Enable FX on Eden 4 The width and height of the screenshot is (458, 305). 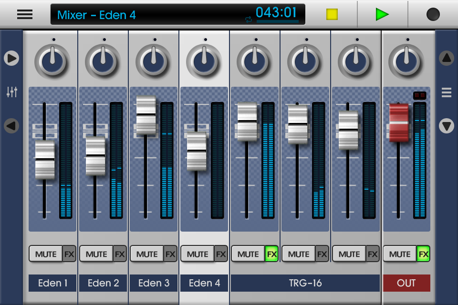(221, 254)
